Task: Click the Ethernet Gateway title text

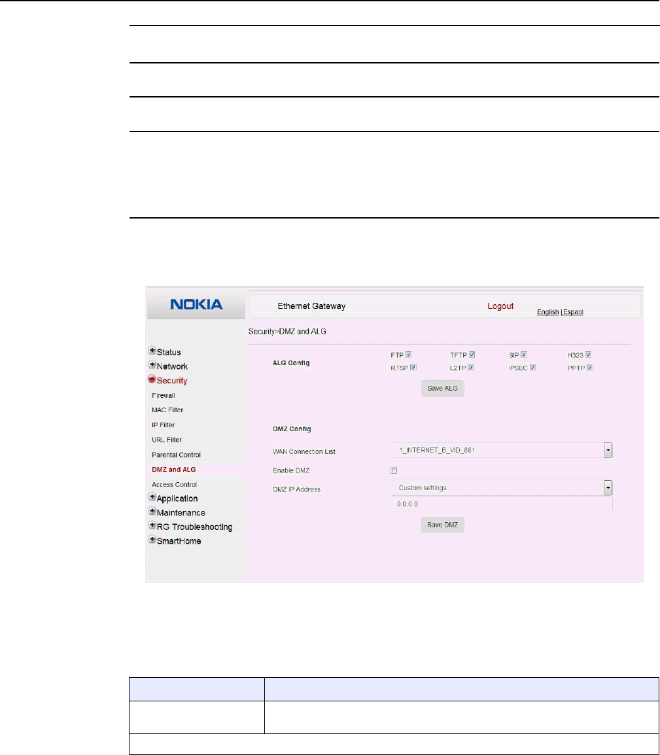Action: [311, 306]
